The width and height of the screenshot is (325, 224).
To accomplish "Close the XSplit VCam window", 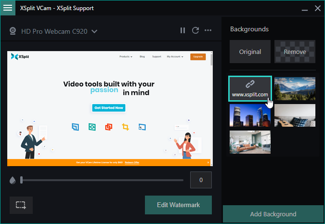I will pos(318,8).
